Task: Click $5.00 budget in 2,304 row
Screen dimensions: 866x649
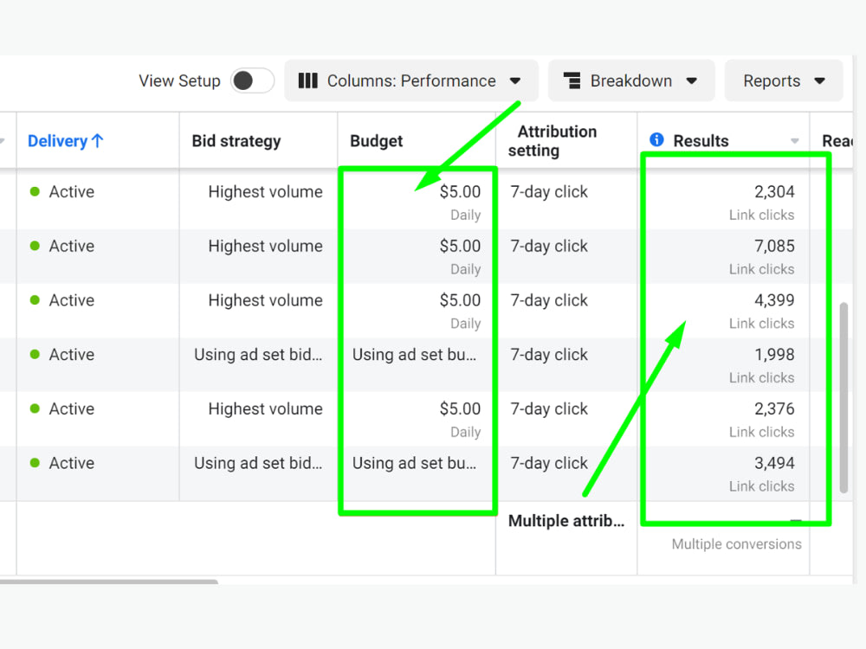Action: [460, 191]
